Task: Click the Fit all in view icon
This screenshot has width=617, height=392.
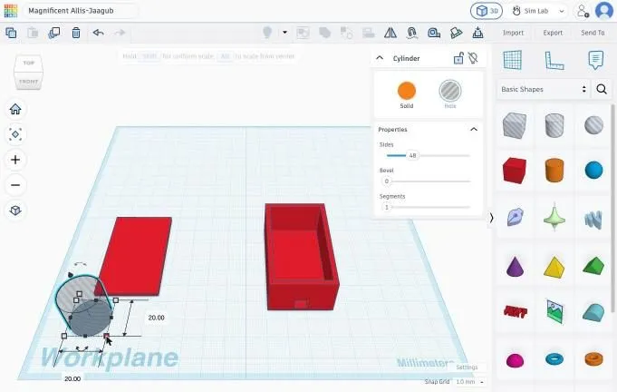Action: (x=15, y=134)
